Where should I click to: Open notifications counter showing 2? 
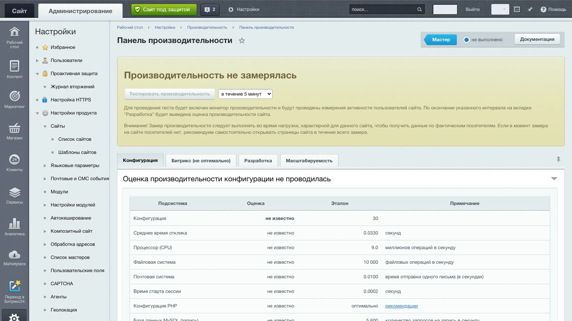pyautogui.click(x=210, y=9)
